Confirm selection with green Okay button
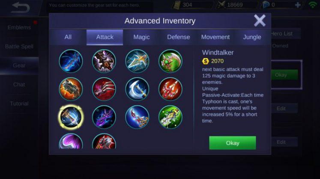The image size is (320, 179). click(233, 143)
